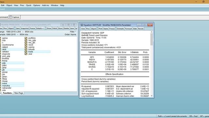This screenshot has width=209, height=118.
Task: Click Object in the Equation window toolbar
Action: 93,29
